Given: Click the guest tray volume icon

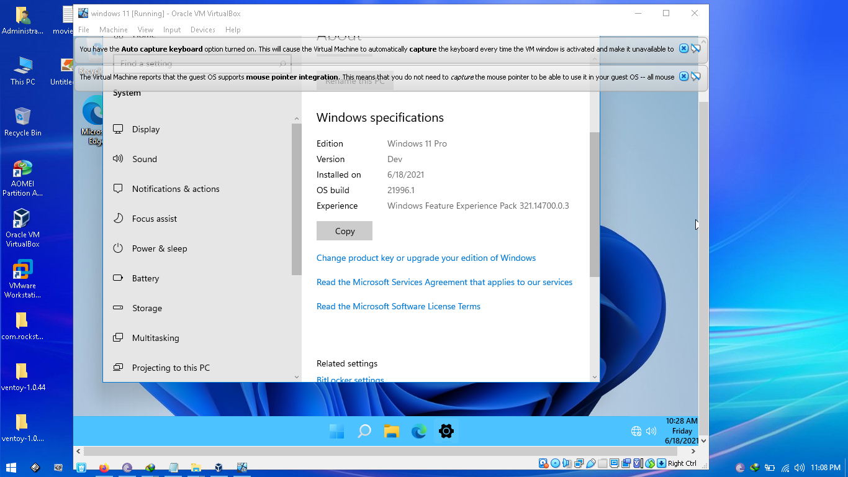Looking at the screenshot, I should click(x=651, y=431).
